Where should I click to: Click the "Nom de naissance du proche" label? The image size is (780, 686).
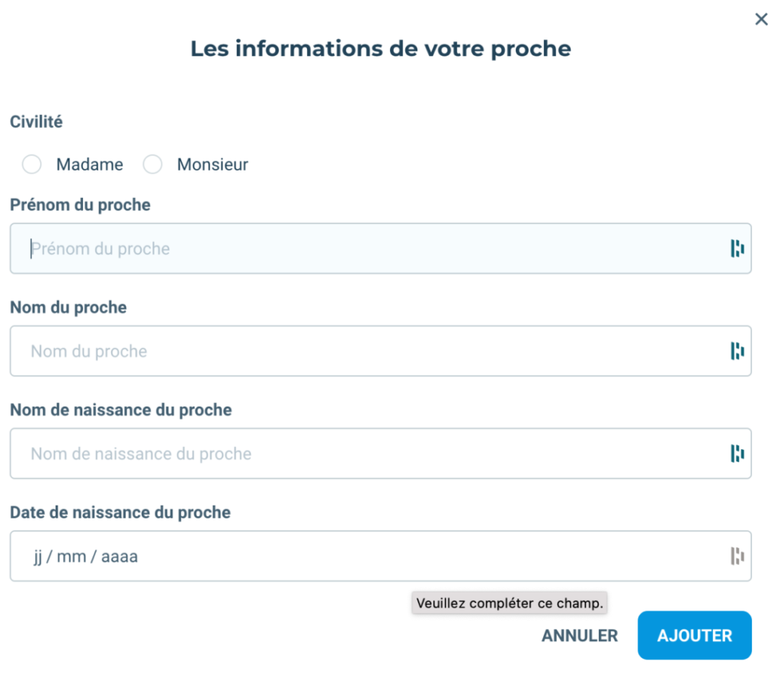[x=121, y=410]
